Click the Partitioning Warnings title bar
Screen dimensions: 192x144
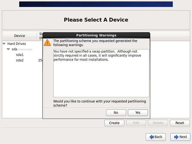[96, 35]
